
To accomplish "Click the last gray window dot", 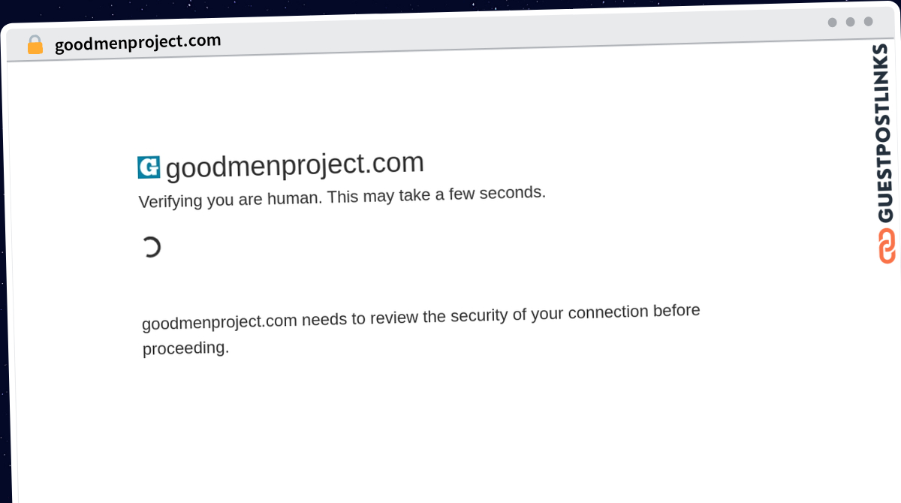I will 868,21.
